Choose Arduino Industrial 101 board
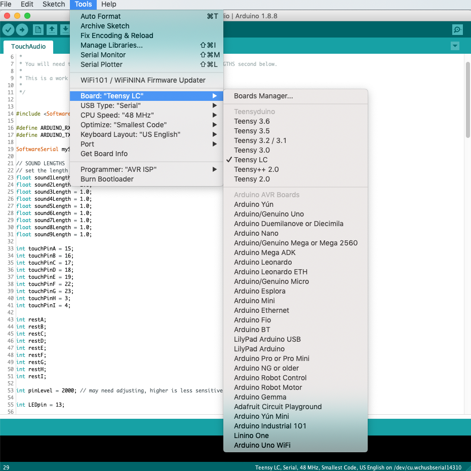The image size is (471, 471). point(296,426)
